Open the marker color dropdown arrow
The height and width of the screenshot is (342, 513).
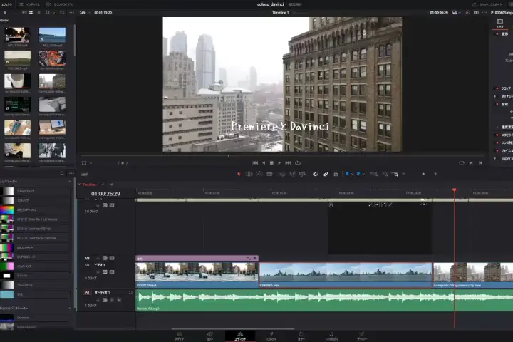(x=363, y=174)
